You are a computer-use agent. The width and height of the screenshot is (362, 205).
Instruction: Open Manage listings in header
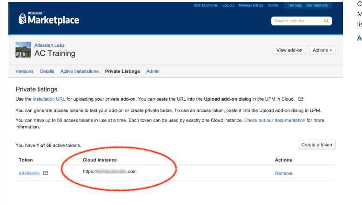tap(251, 5)
